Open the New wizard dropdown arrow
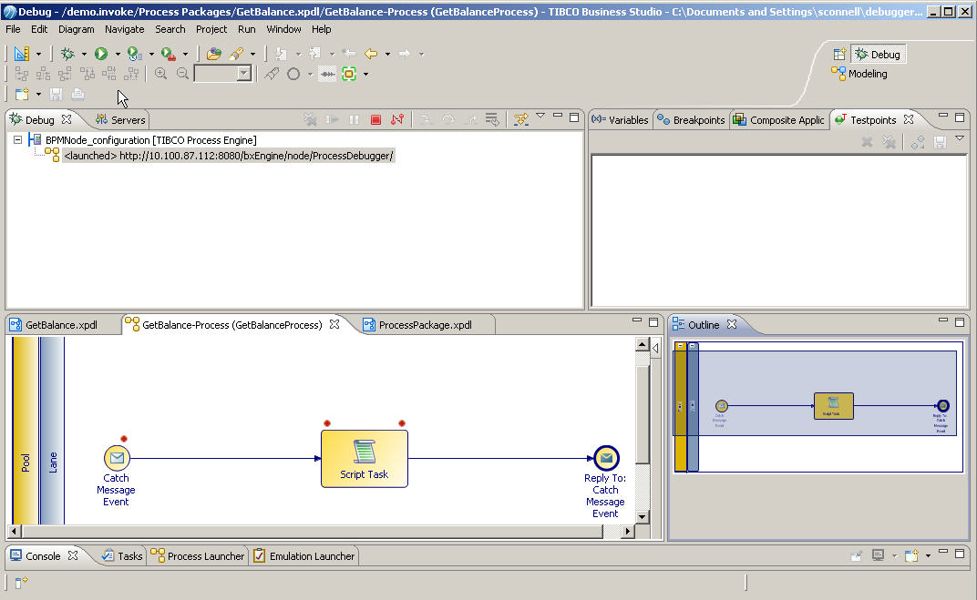This screenshot has width=977, height=600. tap(38, 94)
